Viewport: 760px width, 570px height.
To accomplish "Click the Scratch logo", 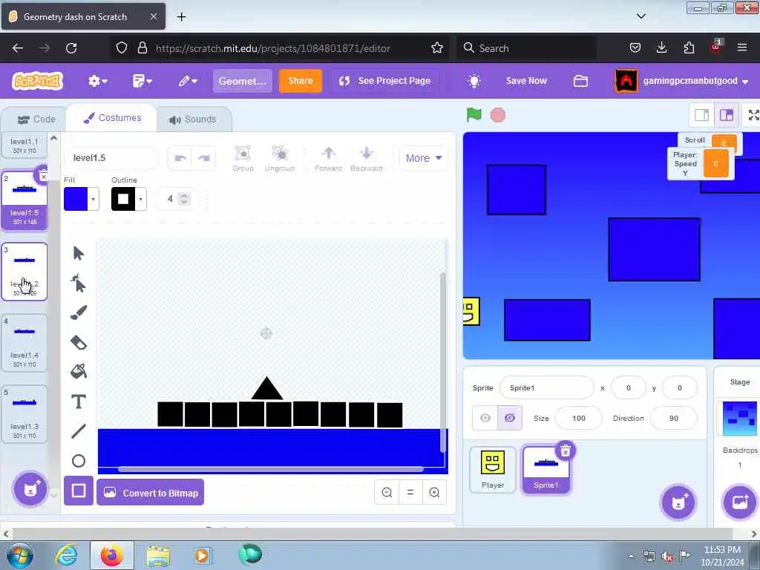I will tap(38, 81).
